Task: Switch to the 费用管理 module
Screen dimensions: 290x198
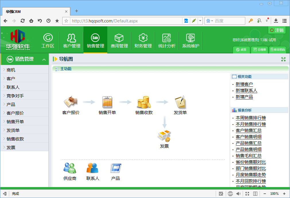Action: (x=119, y=41)
